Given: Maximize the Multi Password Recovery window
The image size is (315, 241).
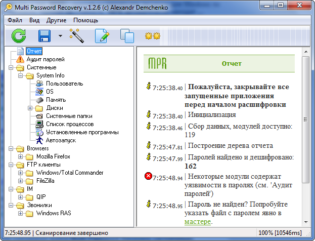Looking at the screenshot, I should point(281,5).
